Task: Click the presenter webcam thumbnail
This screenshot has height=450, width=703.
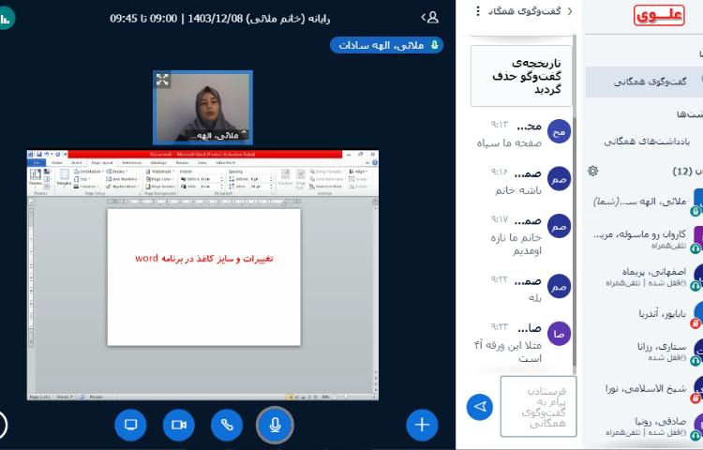Action: (202, 108)
